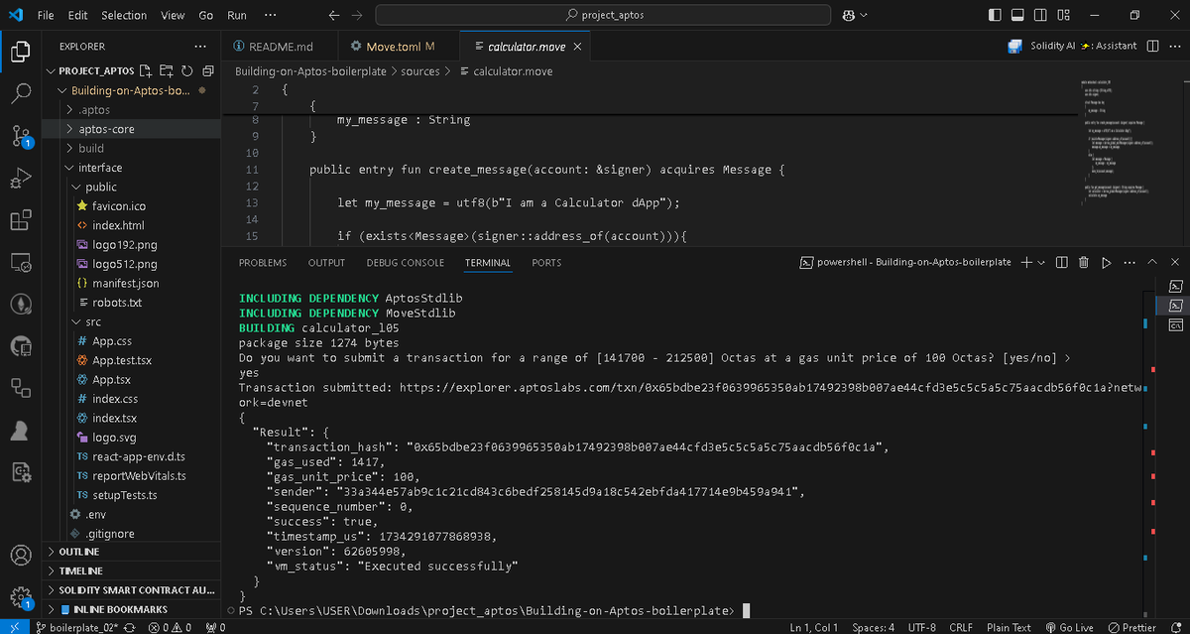Toggle secondary side bar visibility
The image size is (1190, 634).
pyautogui.click(x=1041, y=15)
